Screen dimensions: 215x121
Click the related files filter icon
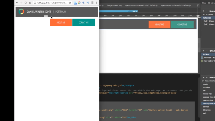(198, 5)
